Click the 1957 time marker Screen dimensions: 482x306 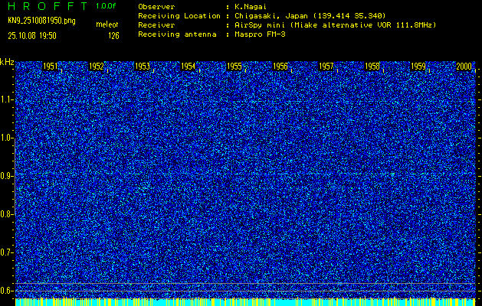click(x=326, y=67)
